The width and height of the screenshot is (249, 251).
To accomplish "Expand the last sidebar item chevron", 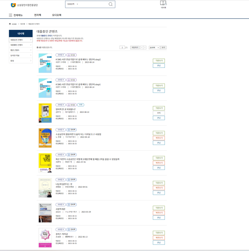I will coord(31,61).
